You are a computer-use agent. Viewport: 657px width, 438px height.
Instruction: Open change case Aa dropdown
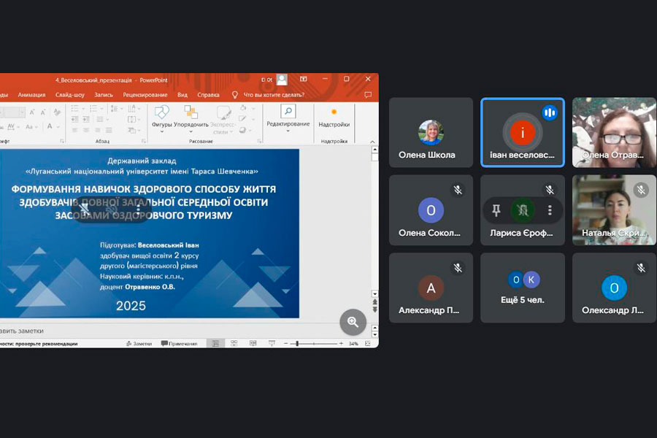pyautogui.click(x=31, y=126)
